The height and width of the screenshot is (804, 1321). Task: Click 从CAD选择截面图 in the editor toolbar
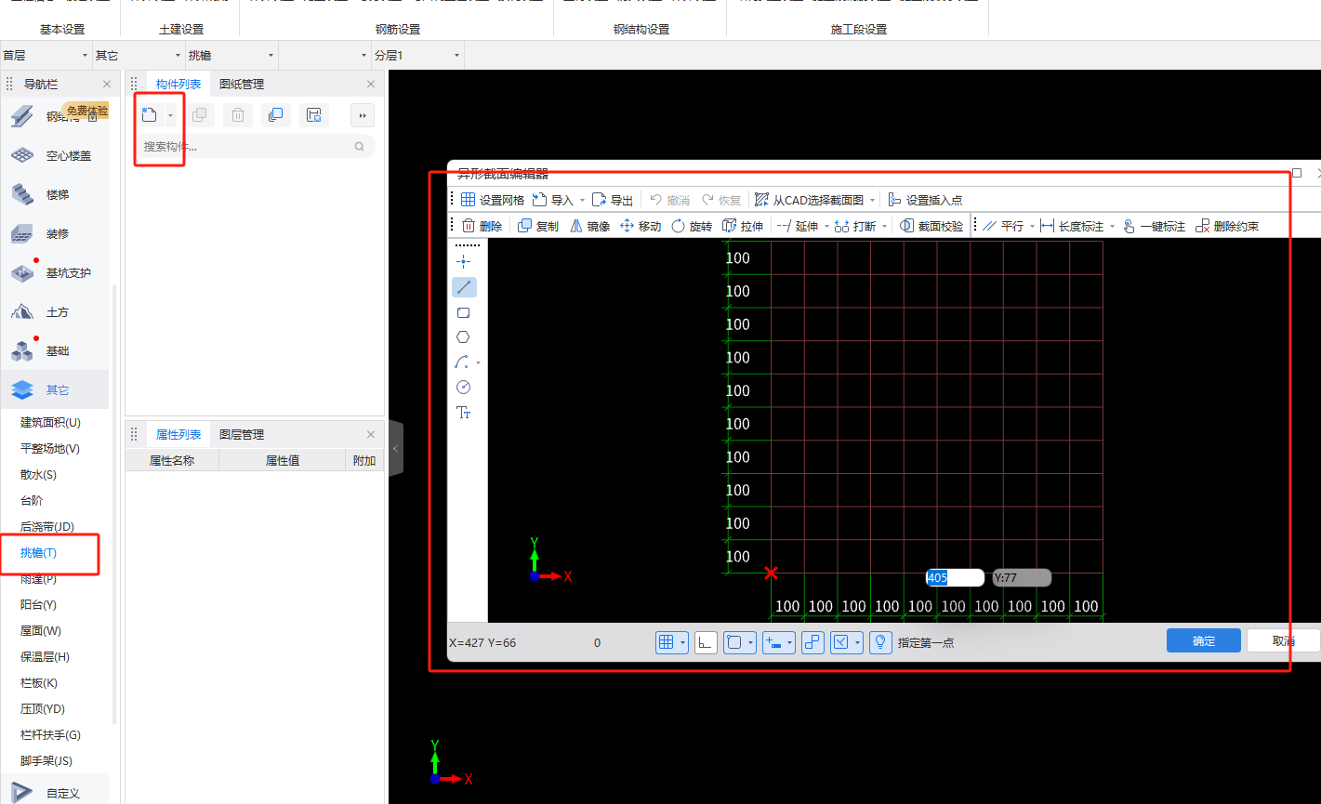(809, 200)
